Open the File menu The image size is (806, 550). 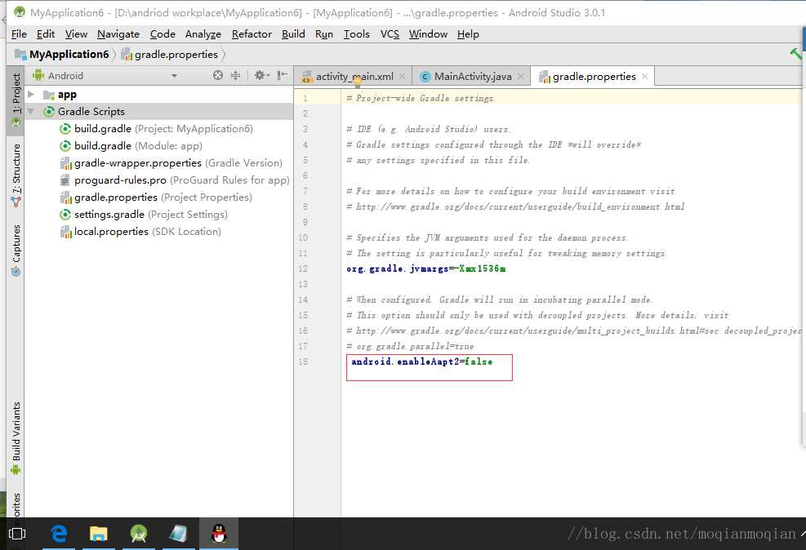coord(19,34)
